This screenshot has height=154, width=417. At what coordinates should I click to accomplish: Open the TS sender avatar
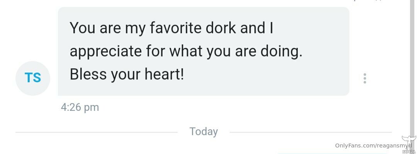[x=33, y=78]
